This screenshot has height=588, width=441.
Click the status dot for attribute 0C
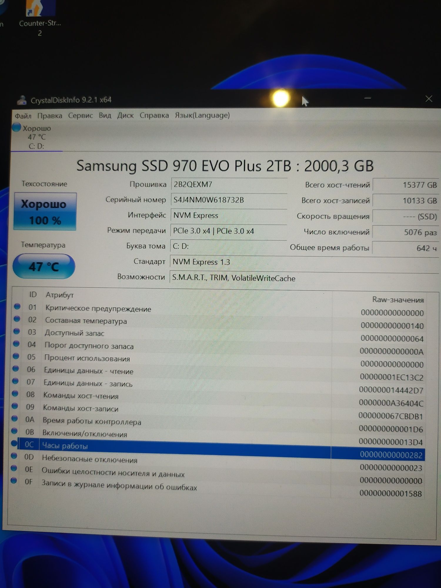click(x=14, y=443)
